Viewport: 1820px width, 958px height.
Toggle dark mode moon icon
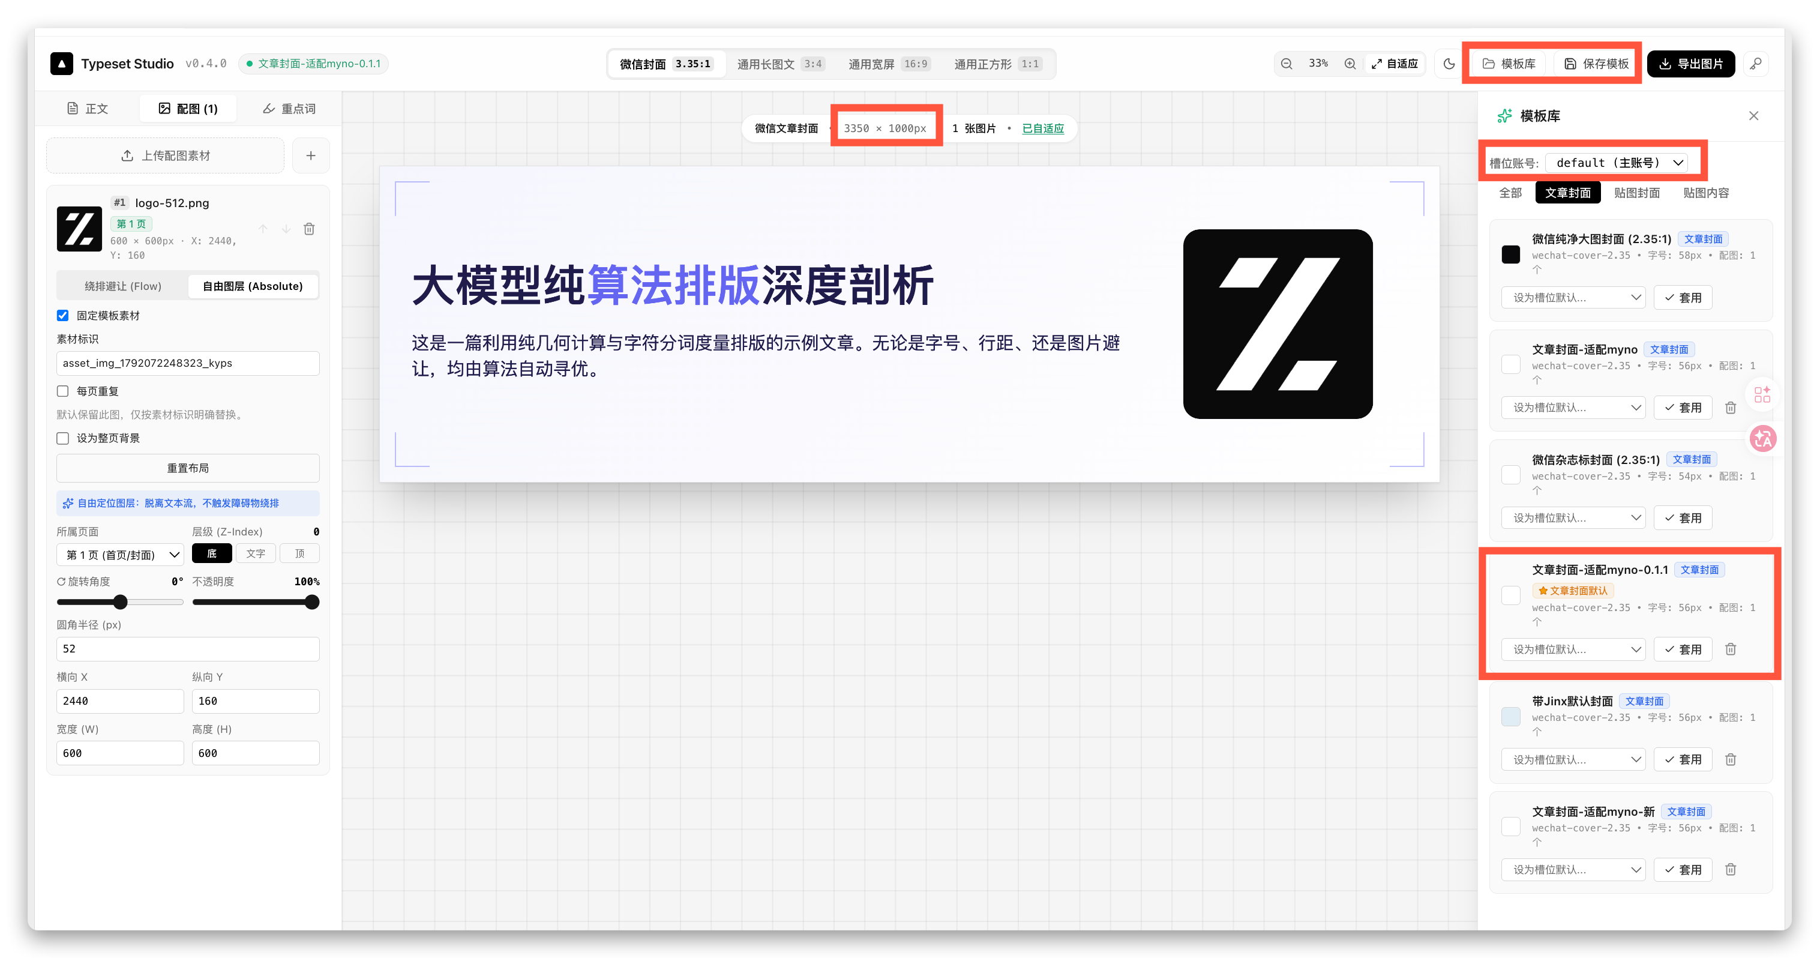(1449, 64)
